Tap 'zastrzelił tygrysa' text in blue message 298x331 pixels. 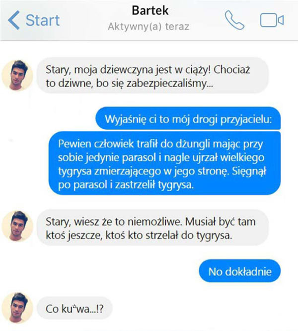[154, 185]
